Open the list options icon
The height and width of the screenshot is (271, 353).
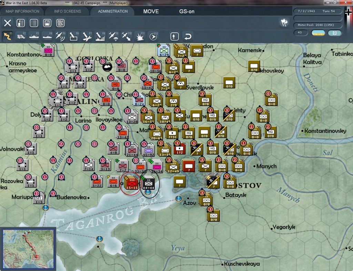34,23
